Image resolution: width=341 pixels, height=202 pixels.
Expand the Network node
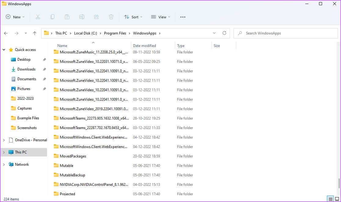[x=4, y=164]
